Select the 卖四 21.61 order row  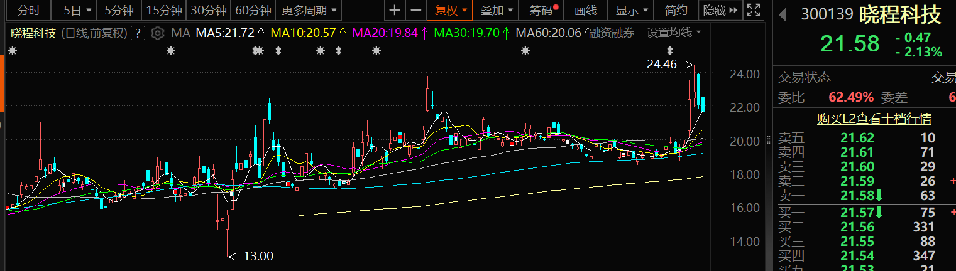[866, 152]
